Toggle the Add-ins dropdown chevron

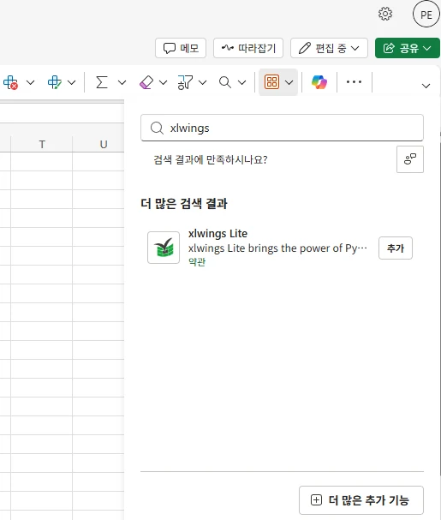[x=289, y=82]
